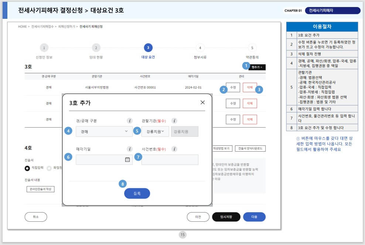Click the 취소 button at bottom left
365x245 pixels.
click(35, 217)
